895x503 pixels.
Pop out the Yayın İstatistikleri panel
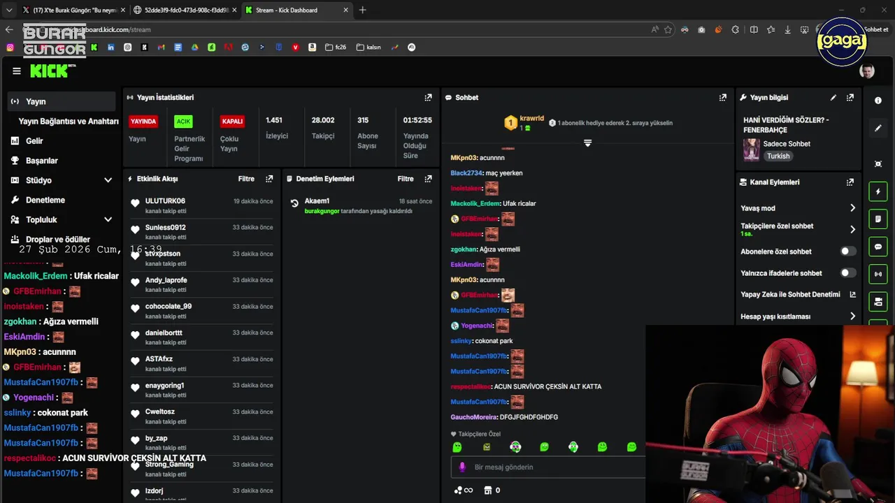click(428, 98)
